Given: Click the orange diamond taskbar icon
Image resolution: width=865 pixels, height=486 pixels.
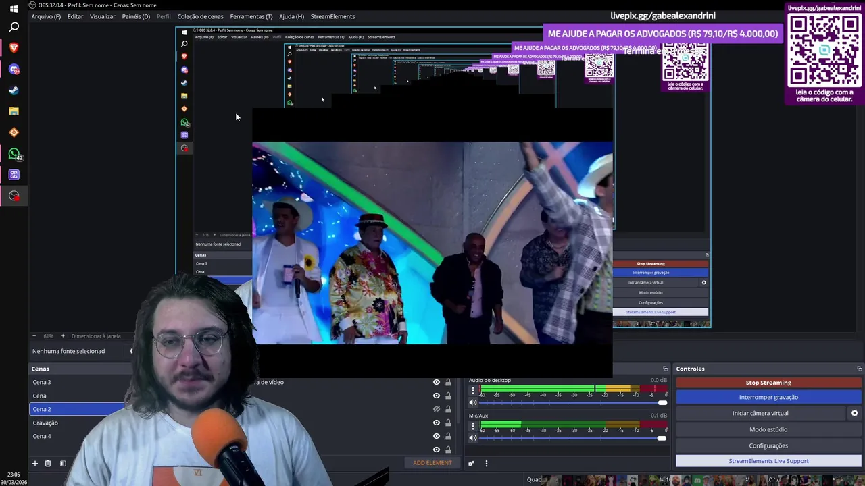Looking at the screenshot, I should [14, 132].
